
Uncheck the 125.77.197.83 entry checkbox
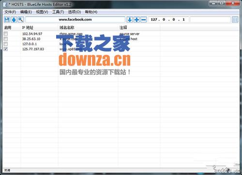coord(6,49)
